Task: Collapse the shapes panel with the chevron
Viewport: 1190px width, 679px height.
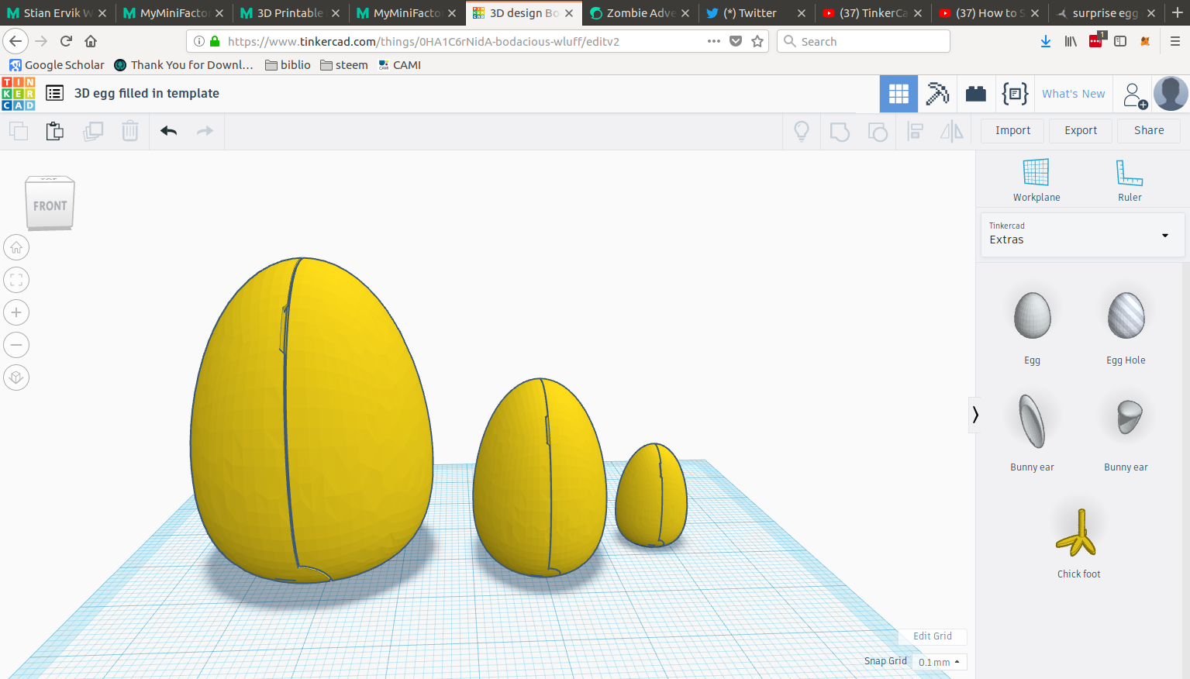Action: 975,415
